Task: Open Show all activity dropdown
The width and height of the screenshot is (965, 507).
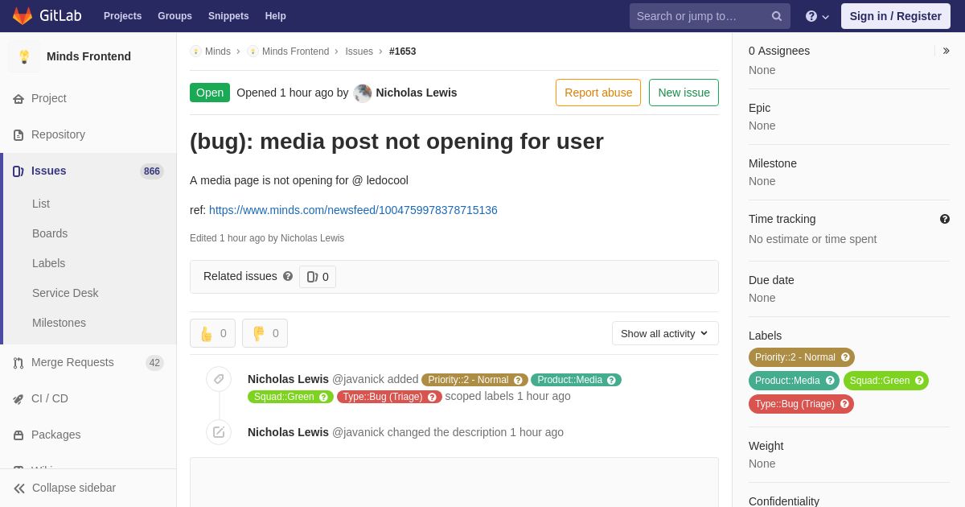Action: (665, 333)
